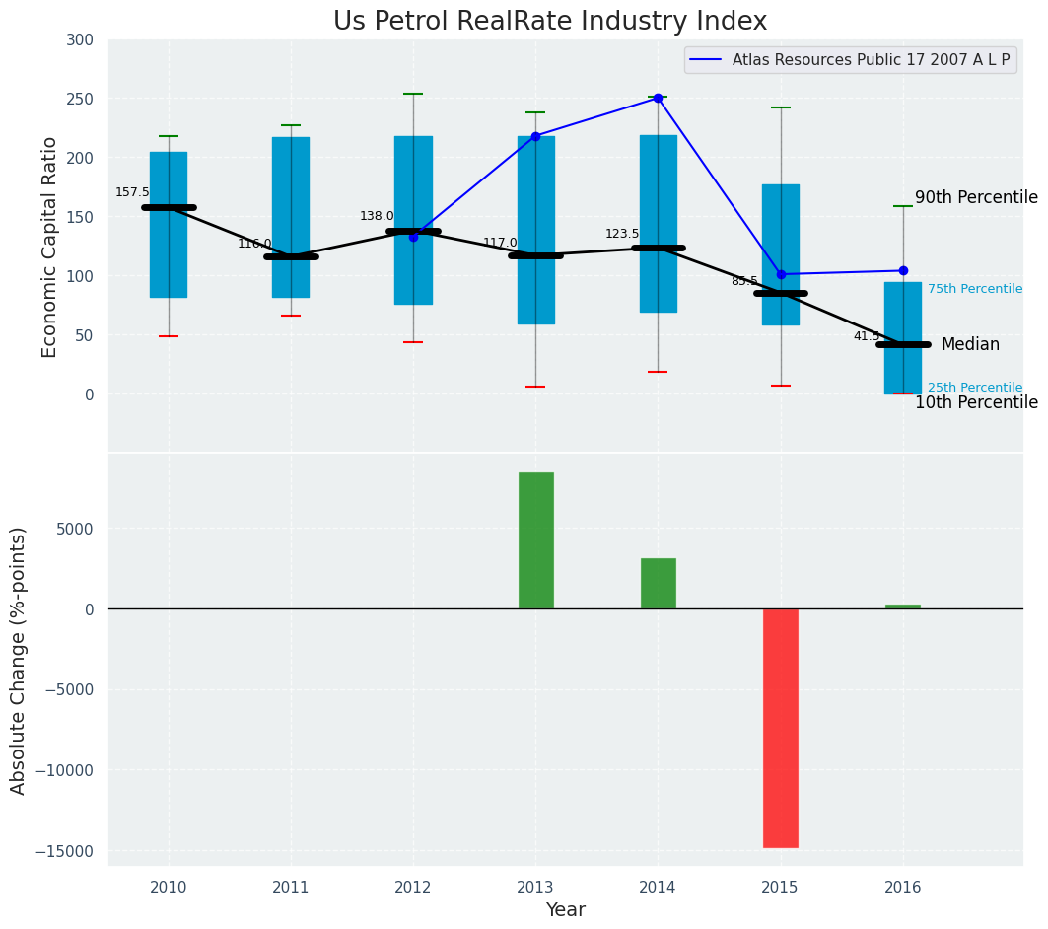
Task: Click the 75th Percentile annotation text
Action: (974, 289)
